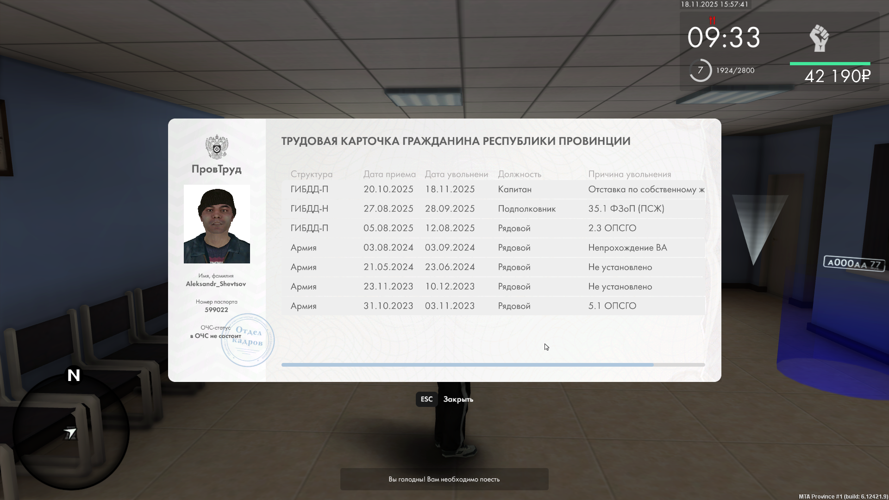
Task: Click the ProvTrud coat of arms emblem
Action: [217, 147]
